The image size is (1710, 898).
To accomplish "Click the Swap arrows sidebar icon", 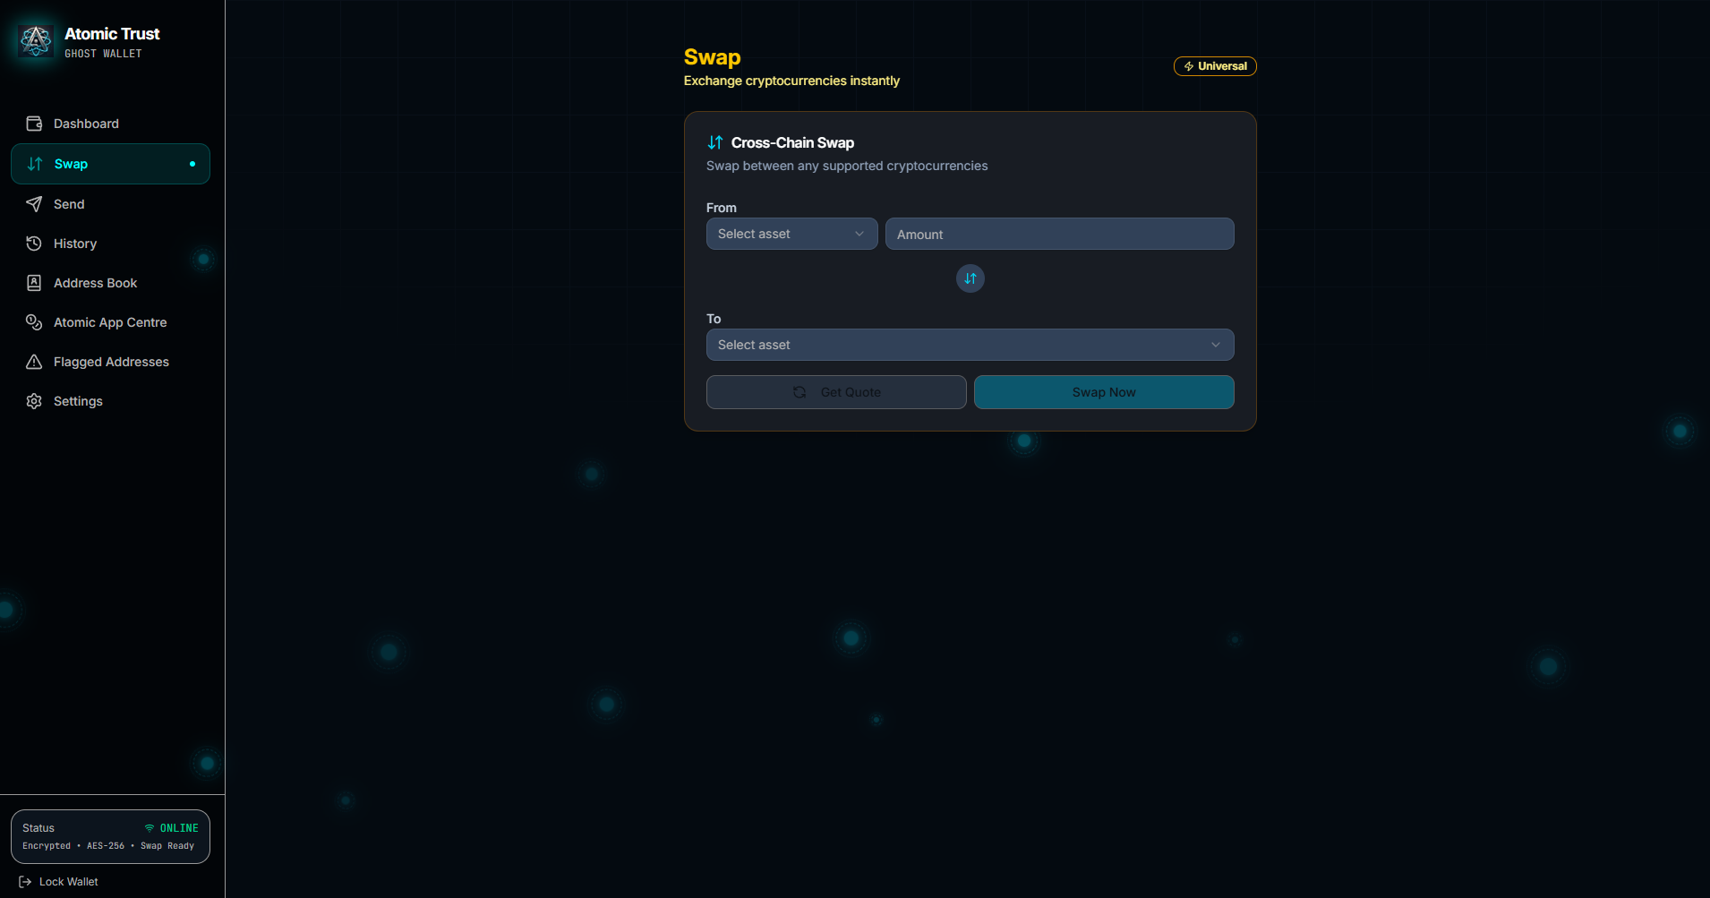I will [35, 164].
